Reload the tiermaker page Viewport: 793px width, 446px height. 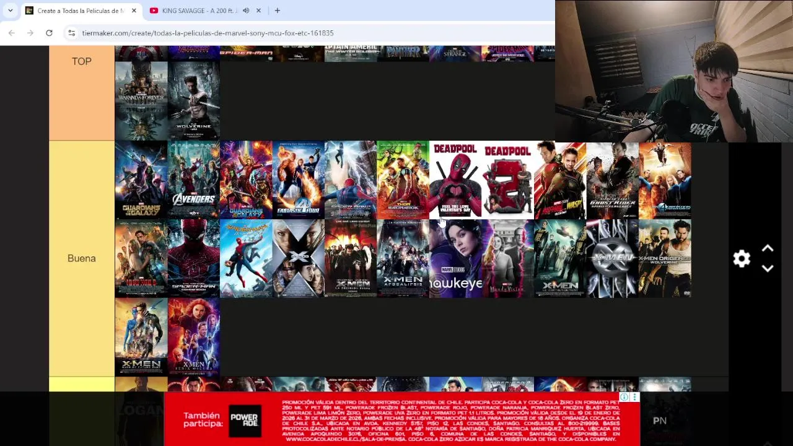[49, 33]
